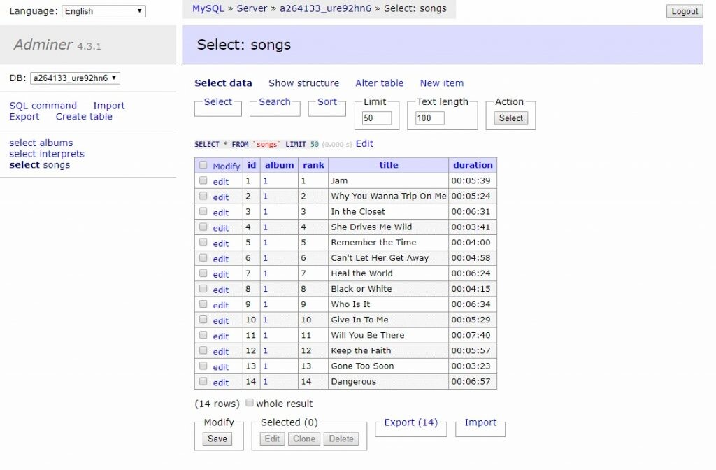Switch to the Alter table tab
The width and height of the screenshot is (716, 470).
tap(379, 83)
